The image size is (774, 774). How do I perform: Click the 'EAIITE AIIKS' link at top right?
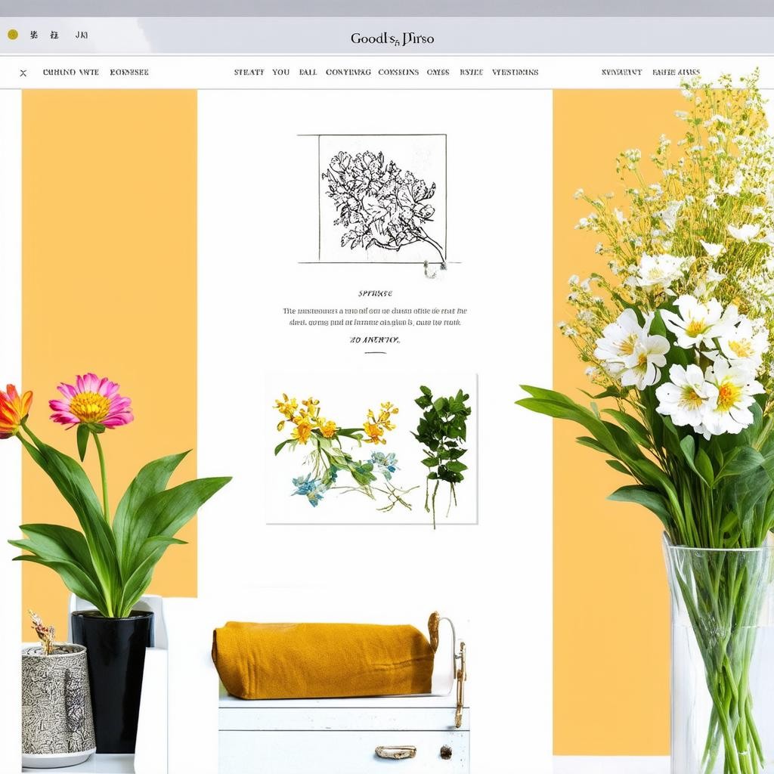coord(676,73)
